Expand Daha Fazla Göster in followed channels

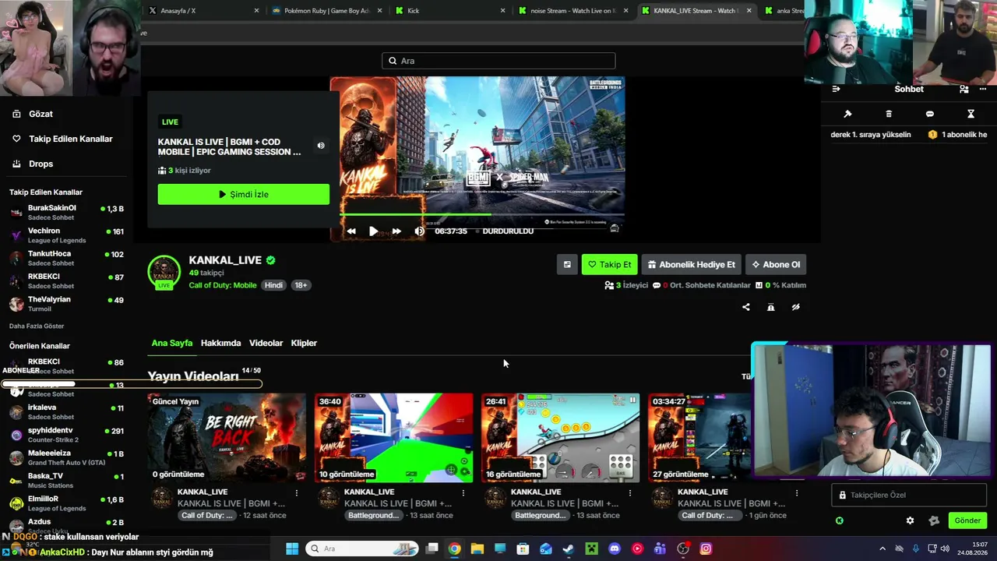[37, 326]
